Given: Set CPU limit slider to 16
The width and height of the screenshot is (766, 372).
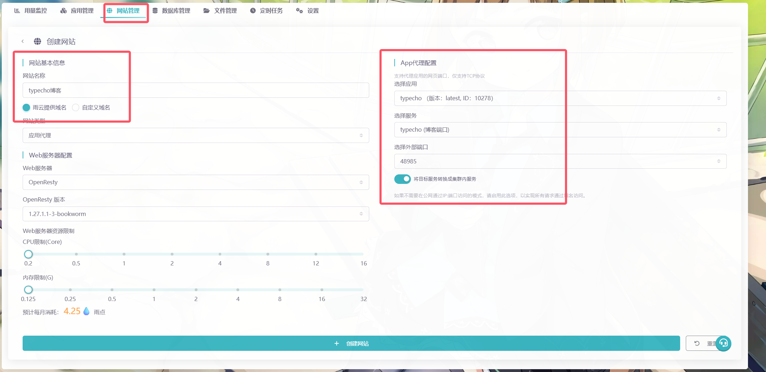Looking at the screenshot, I should [363, 254].
